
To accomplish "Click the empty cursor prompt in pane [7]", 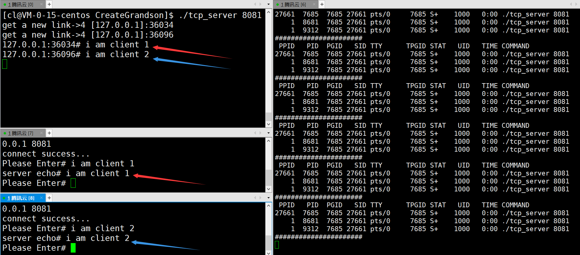I will (x=73, y=183).
